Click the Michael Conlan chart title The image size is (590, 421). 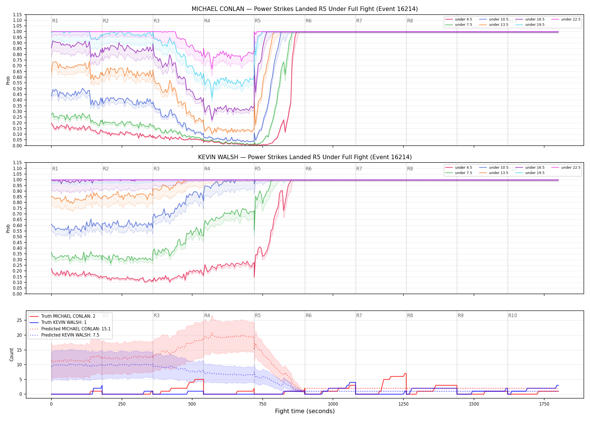pos(305,9)
